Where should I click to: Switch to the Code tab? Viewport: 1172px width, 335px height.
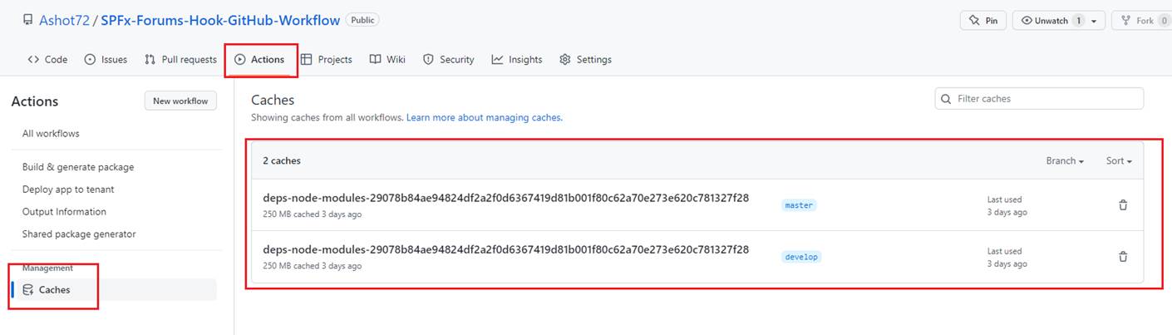click(x=48, y=60)
